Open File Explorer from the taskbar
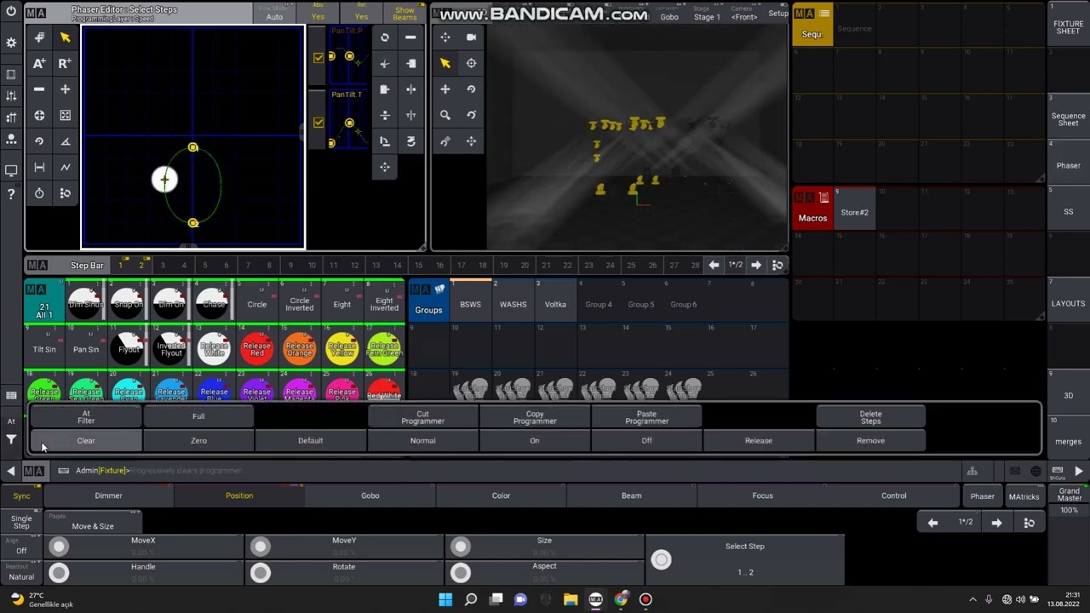 [571, 599]
